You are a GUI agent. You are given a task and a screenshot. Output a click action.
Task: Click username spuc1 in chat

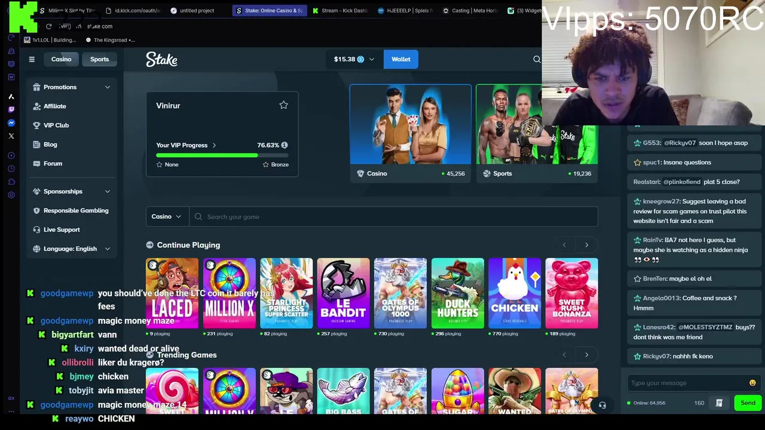click(651, 162)
